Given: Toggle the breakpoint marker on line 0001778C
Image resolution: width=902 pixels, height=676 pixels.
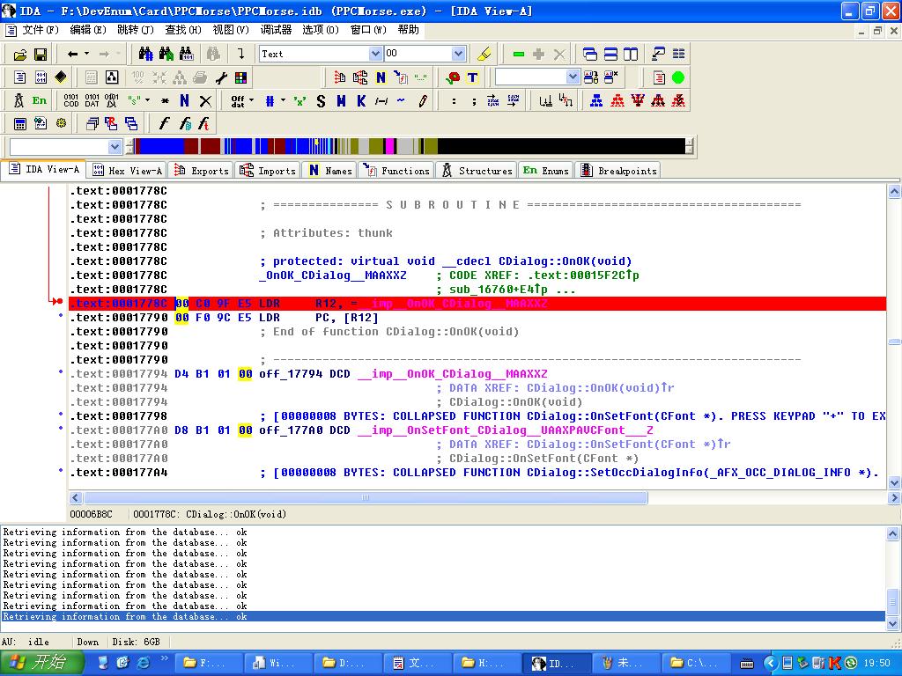Looking at the screenshot, I should click(60, 301).
